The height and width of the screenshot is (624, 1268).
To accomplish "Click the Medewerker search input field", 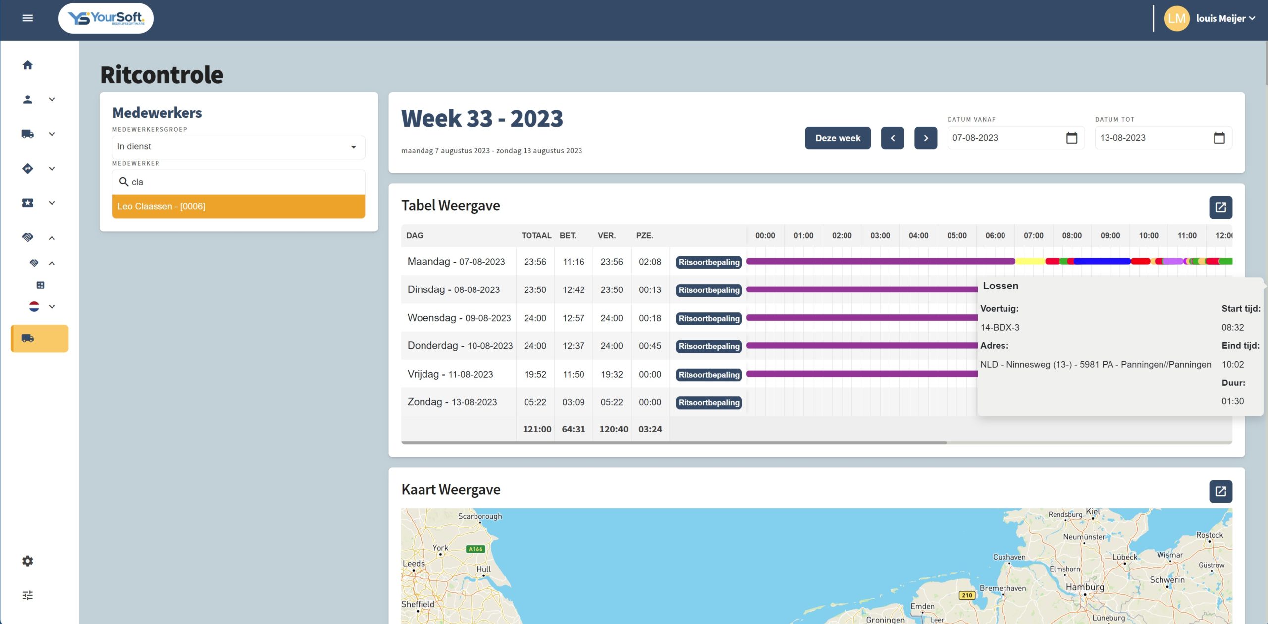I will coord(243,182).
